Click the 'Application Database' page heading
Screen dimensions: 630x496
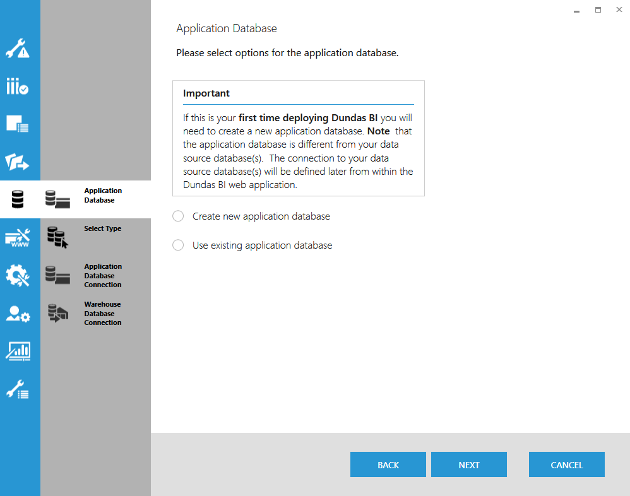click(227, 28)
